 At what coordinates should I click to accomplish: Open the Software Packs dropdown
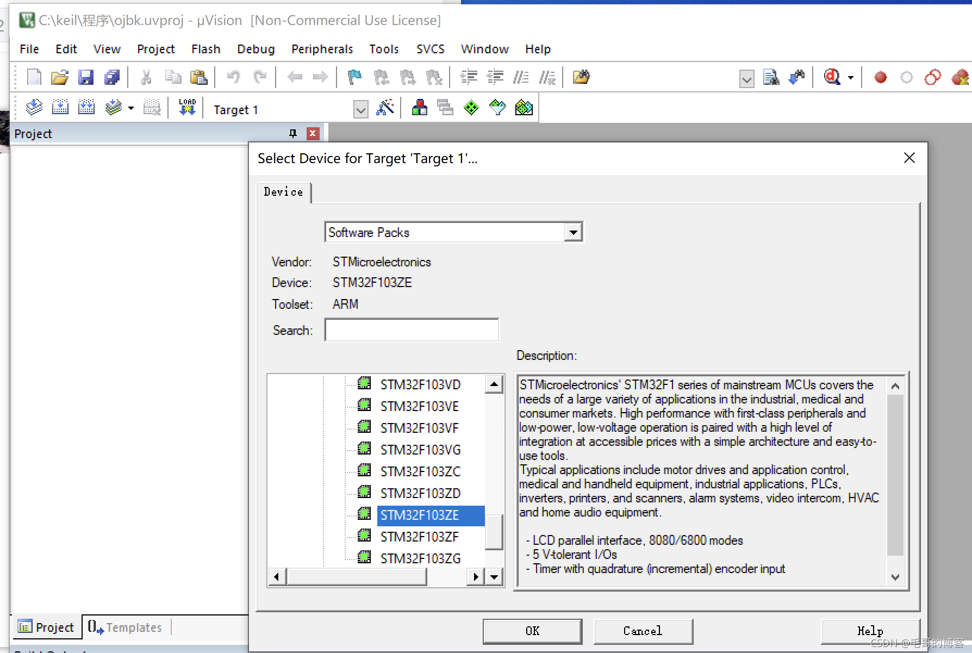pyautogui.click(x=573, y=232)
